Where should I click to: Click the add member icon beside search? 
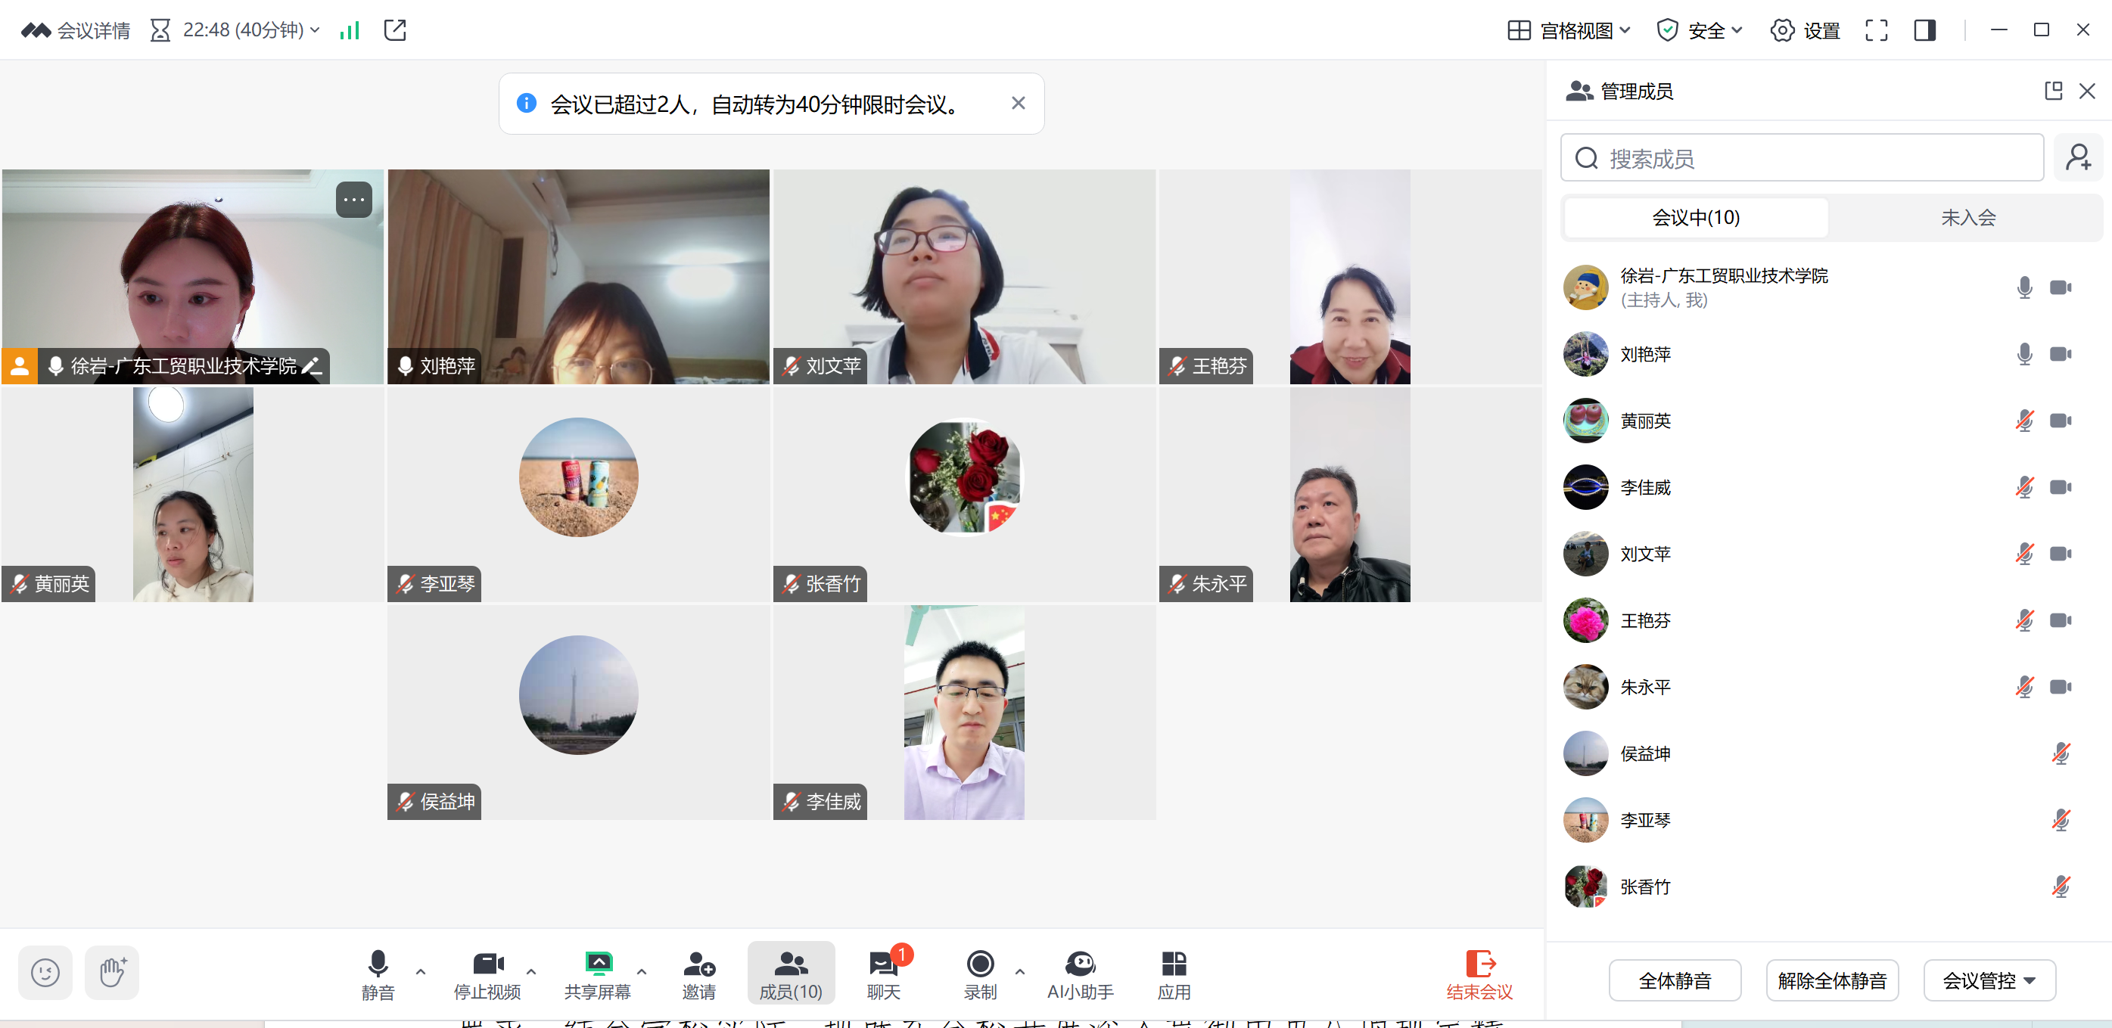[2079, 157]
